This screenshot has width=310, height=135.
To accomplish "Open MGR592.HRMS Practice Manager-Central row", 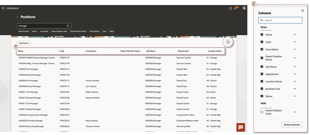I will pyautogui.click(x=37, y=58).
